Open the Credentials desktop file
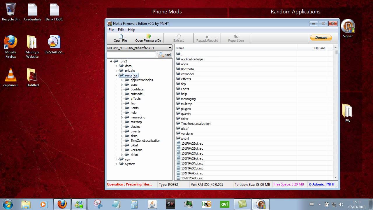 tap(32, 12)
